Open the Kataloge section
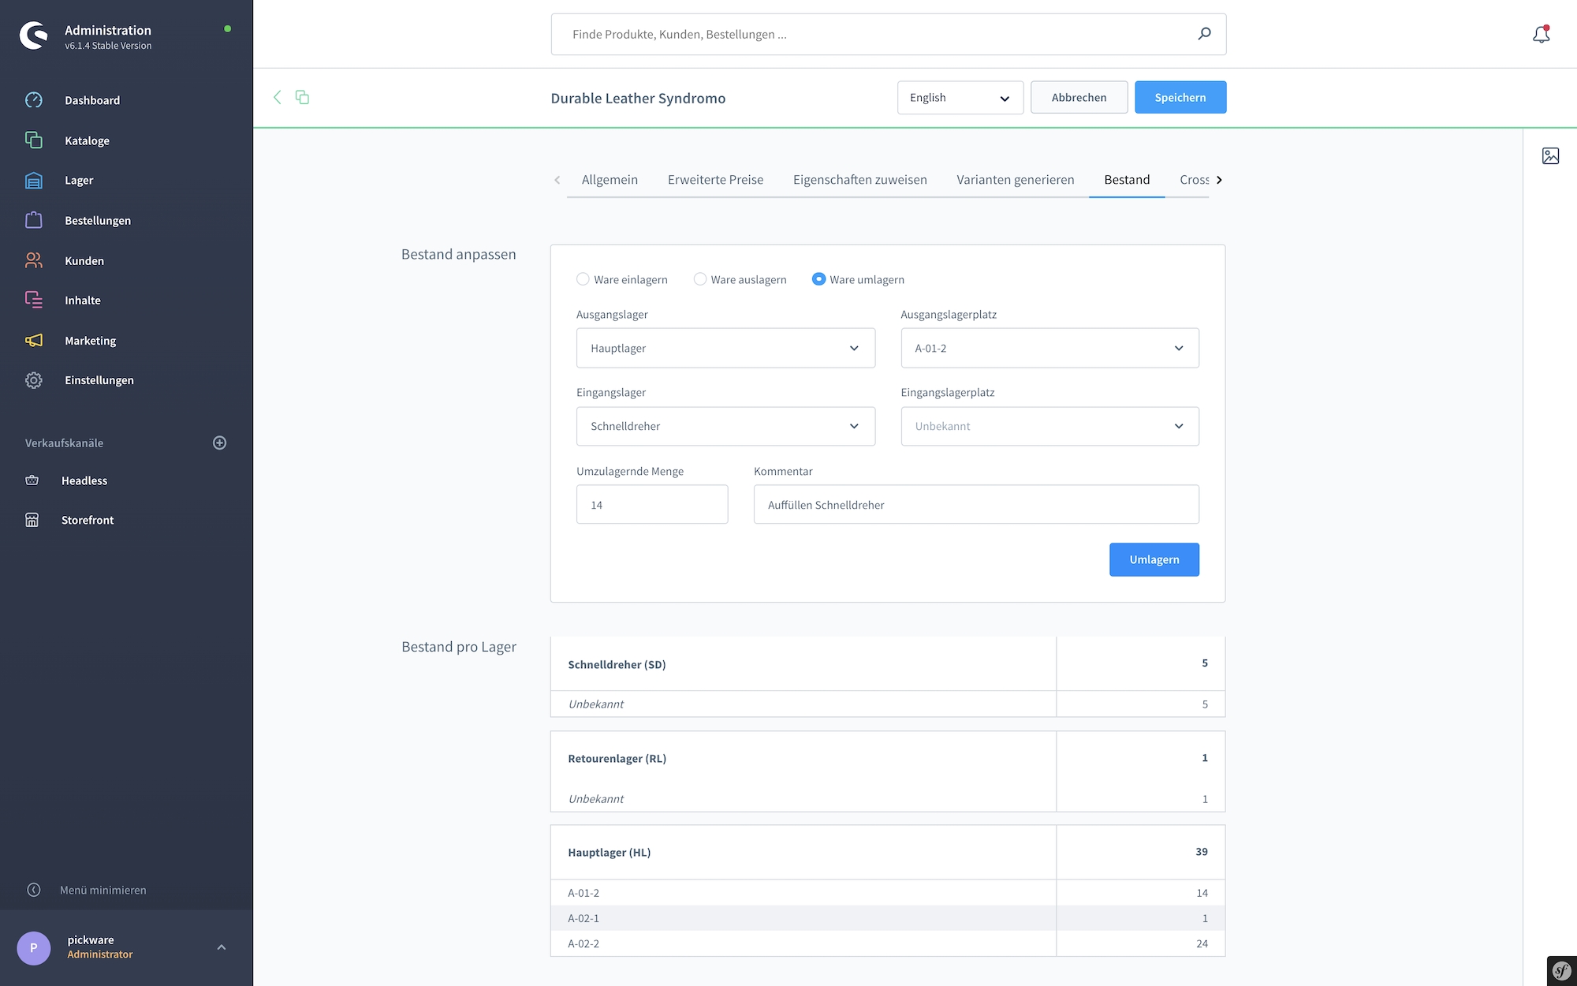1577x986 pixels. coord(87,140)
